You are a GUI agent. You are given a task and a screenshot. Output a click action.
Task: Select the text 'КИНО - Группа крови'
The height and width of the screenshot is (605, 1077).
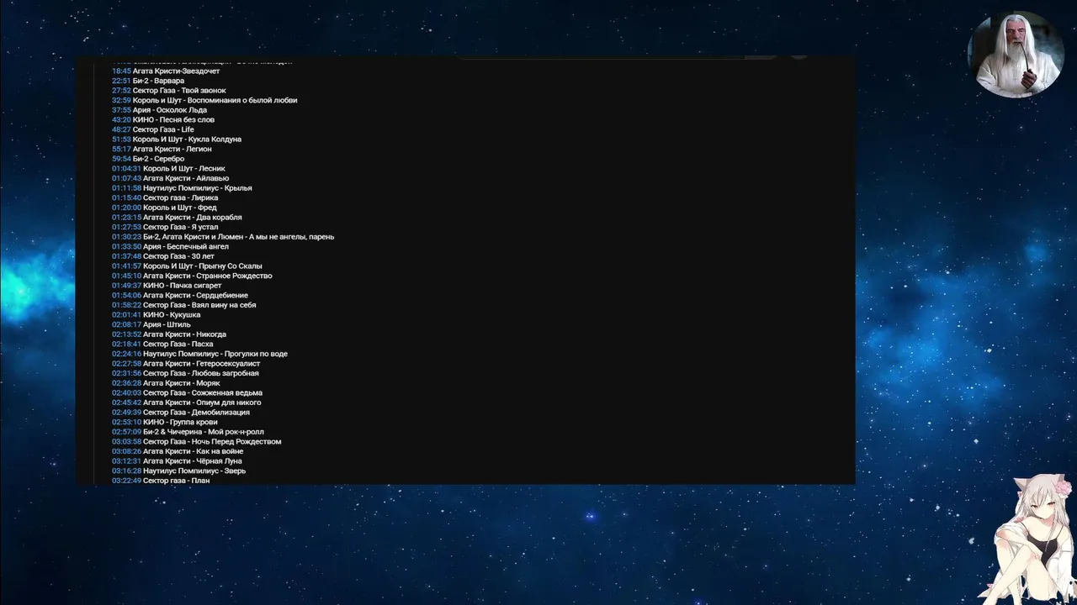click(180, 423)
